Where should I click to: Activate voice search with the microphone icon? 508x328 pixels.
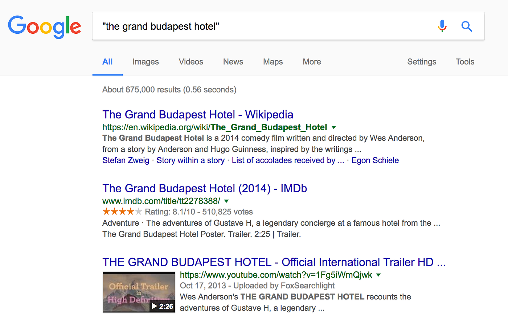point(442,26)
